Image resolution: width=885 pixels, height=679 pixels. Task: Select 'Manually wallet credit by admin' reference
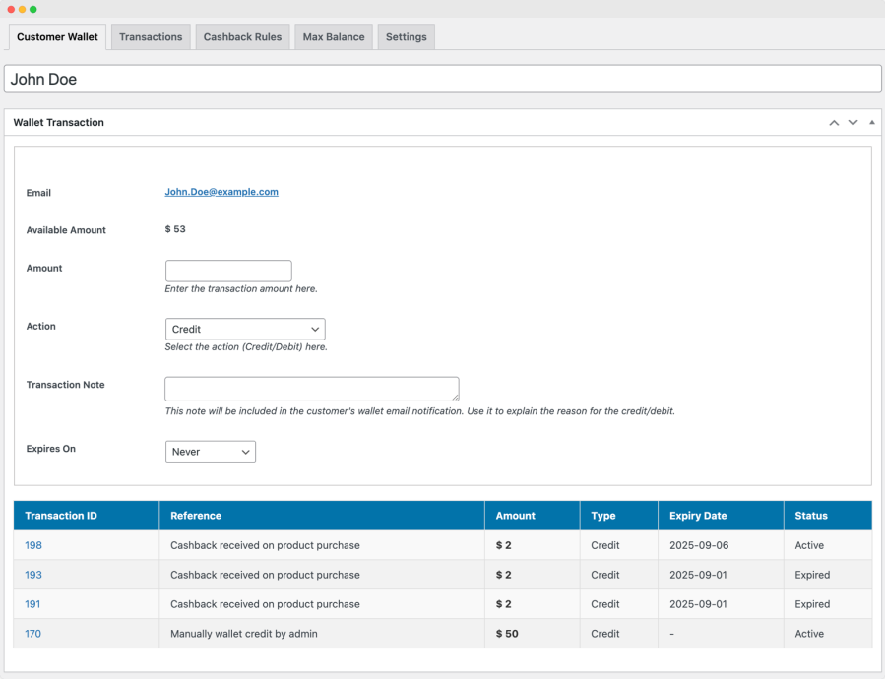tap(244, 634)
